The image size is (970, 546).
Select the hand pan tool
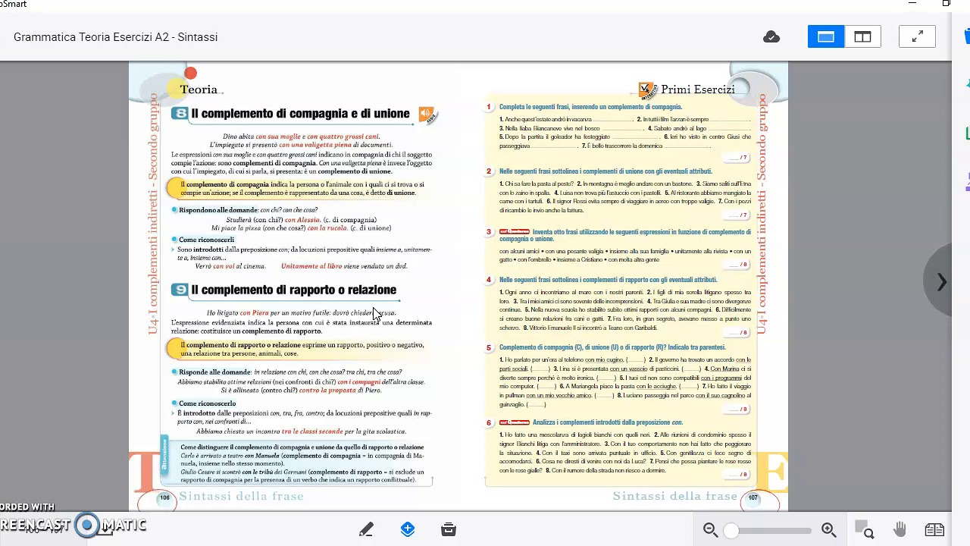tap(900, 529)
